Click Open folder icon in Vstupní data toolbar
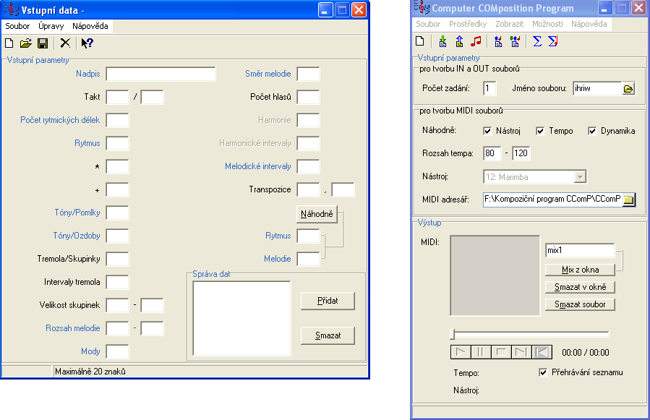Screen dimensions: 650x420 point(26,43)
